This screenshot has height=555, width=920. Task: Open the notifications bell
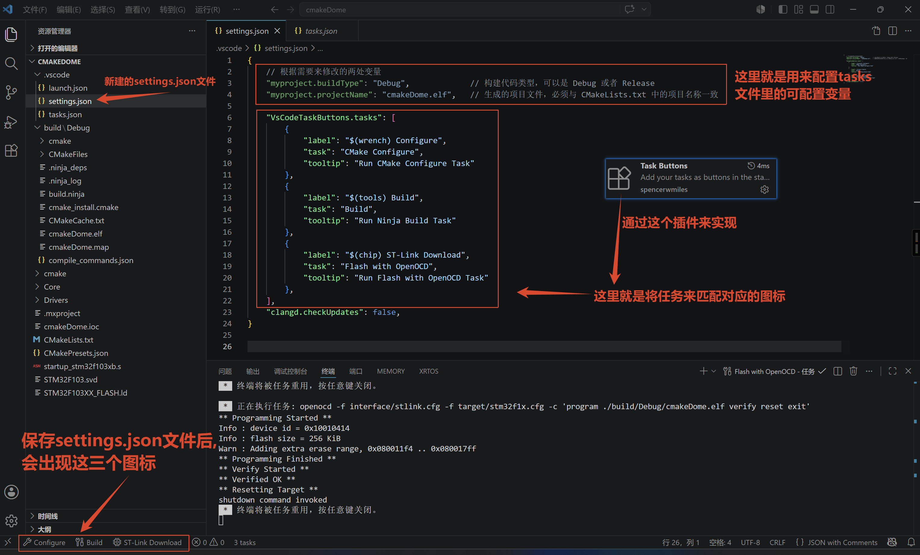point(911,542)
